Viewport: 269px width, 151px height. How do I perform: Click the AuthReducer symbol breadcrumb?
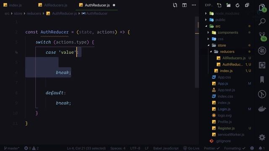pyautogui.click(x=95, y=13)
